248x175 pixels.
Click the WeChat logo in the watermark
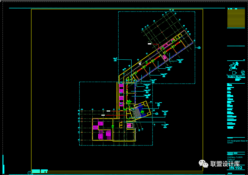point(203,163)
